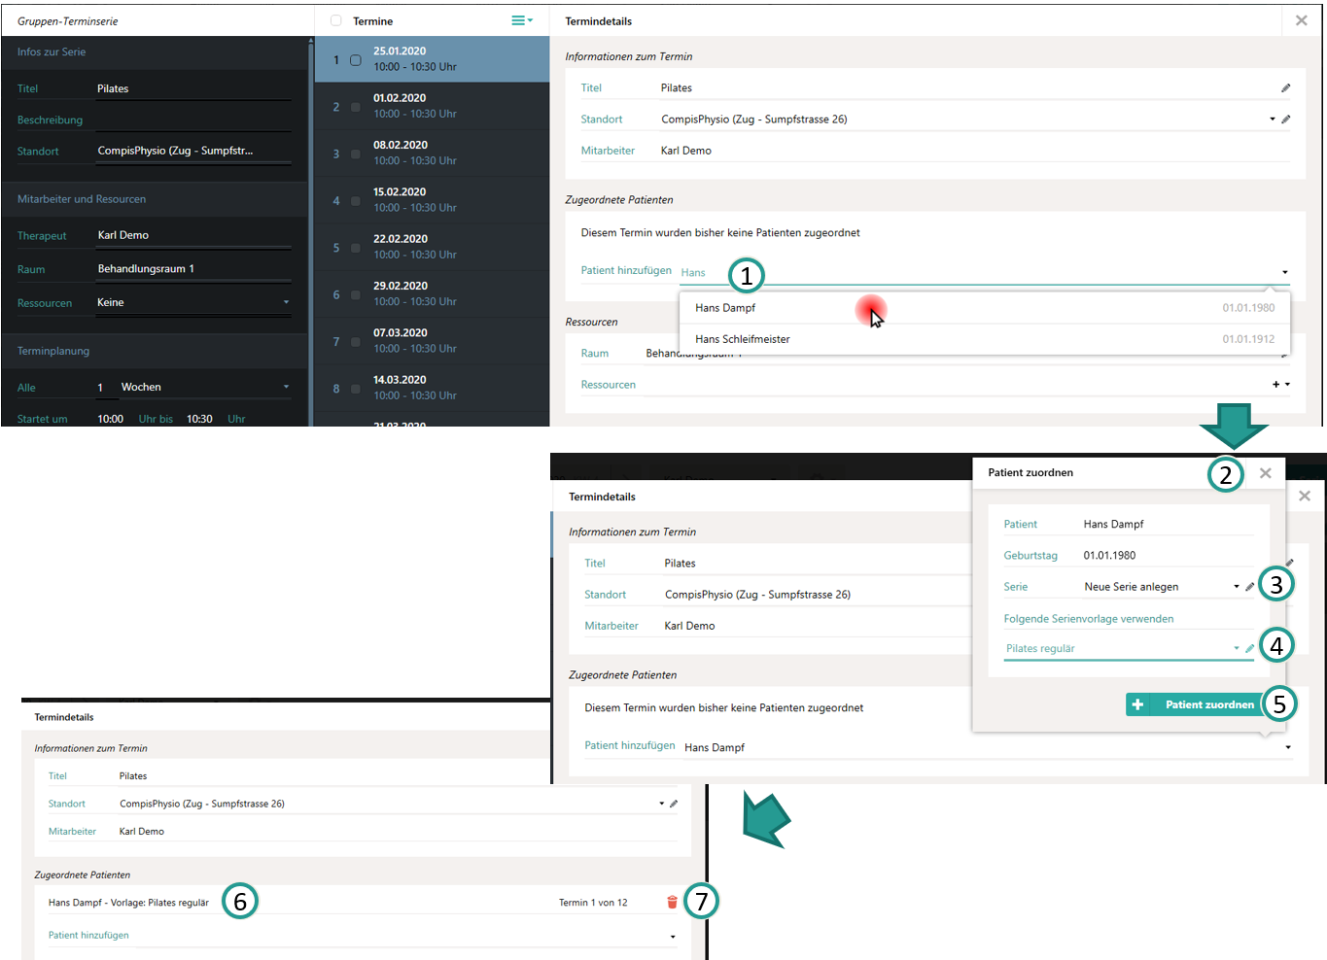Check the box for the 07.03.2020 appointment
Viewport: 1327px width, 960px height.
click(355, 342)
